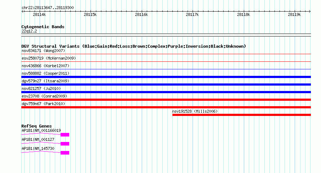
Task: Open esv23708 (Conrad2009) variant label
Action: [44, 96]
